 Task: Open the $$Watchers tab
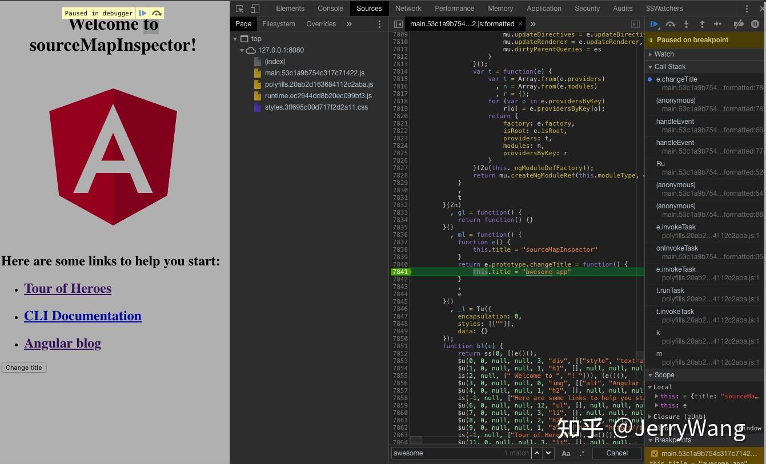(x=664, y=9)
